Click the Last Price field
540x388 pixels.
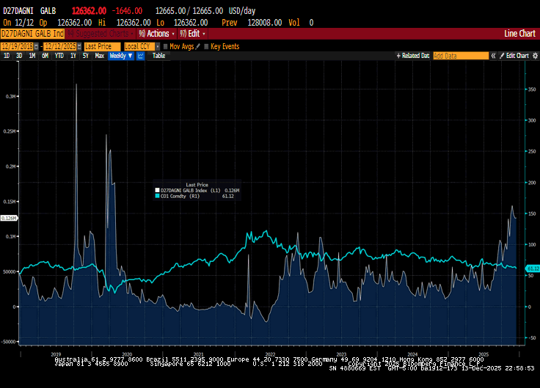coord(102,46)
